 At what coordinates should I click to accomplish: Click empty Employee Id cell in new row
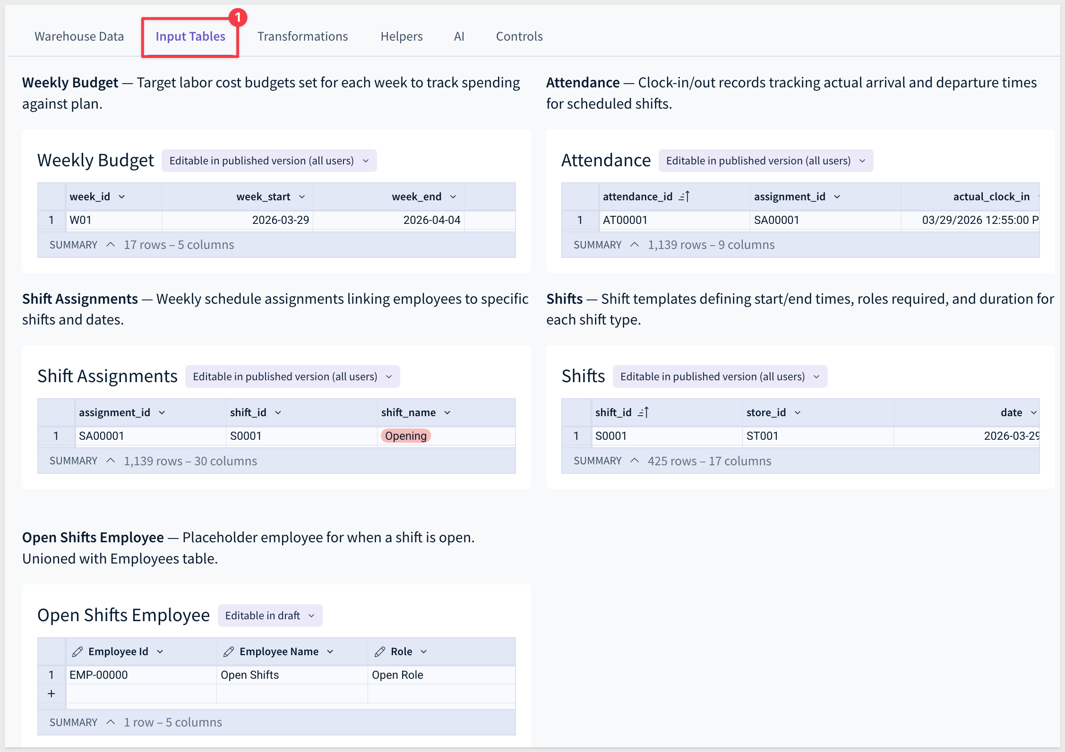pos(141,693)
